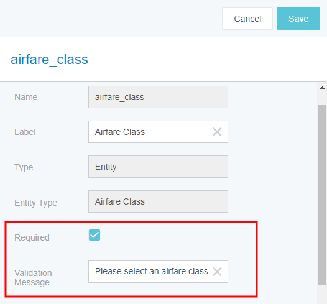Click the Type caption text
The height and width of the screenshot is (304, 327).
(x=24, y=167)
